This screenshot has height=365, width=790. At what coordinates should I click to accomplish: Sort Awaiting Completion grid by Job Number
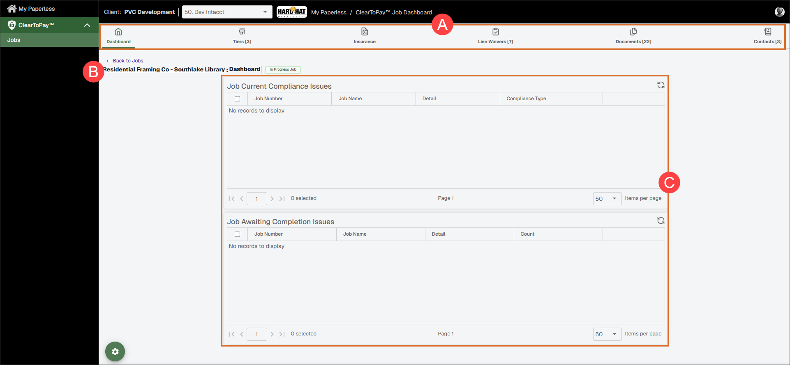[292, 234]
